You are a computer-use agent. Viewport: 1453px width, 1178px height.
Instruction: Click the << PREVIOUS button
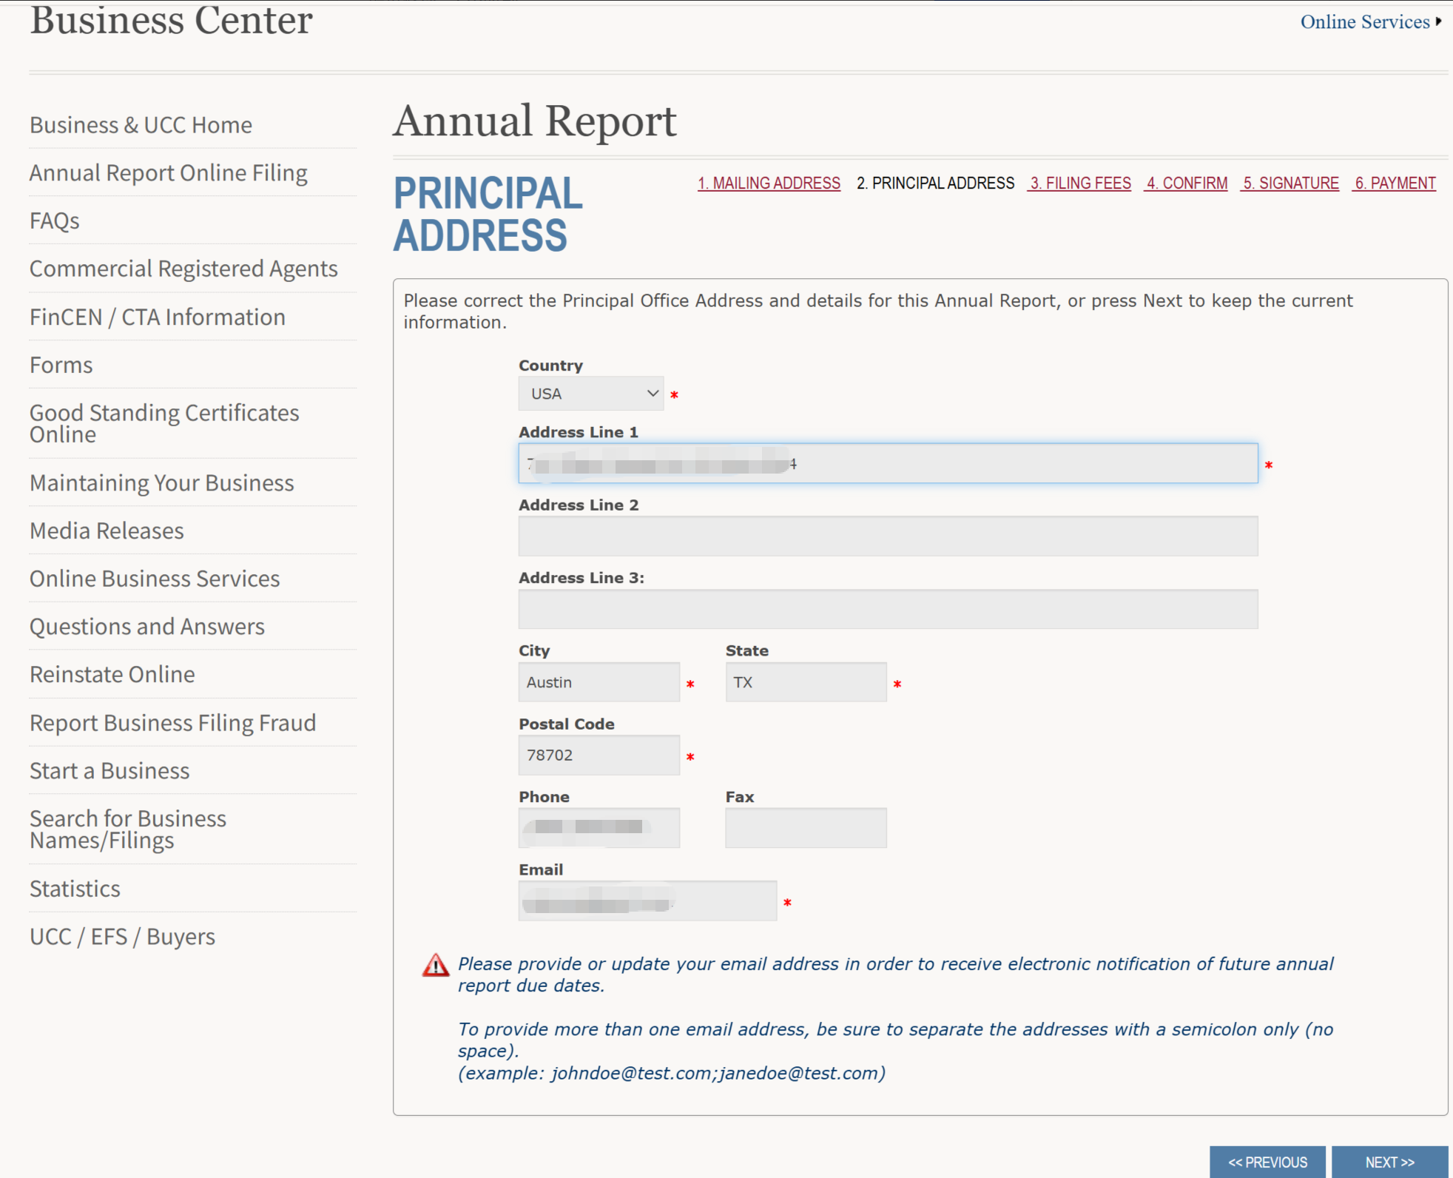[x=1267, y=1162]
